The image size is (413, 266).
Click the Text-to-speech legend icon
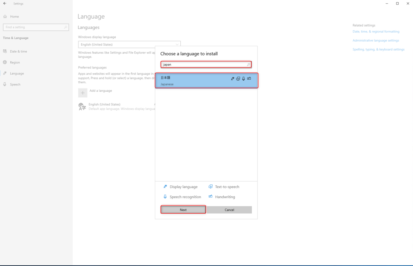pyautogui.click(x=211, y=187)
